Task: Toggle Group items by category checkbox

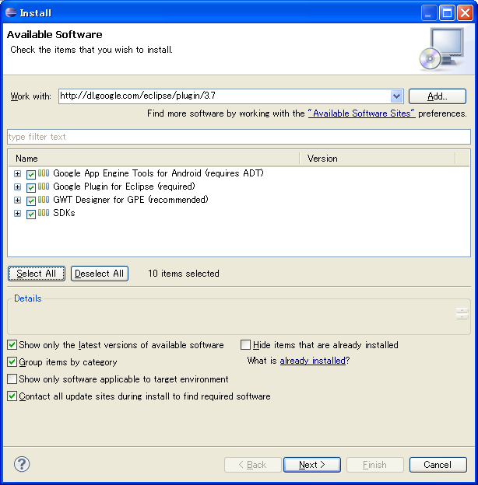Action: [12, 362]
